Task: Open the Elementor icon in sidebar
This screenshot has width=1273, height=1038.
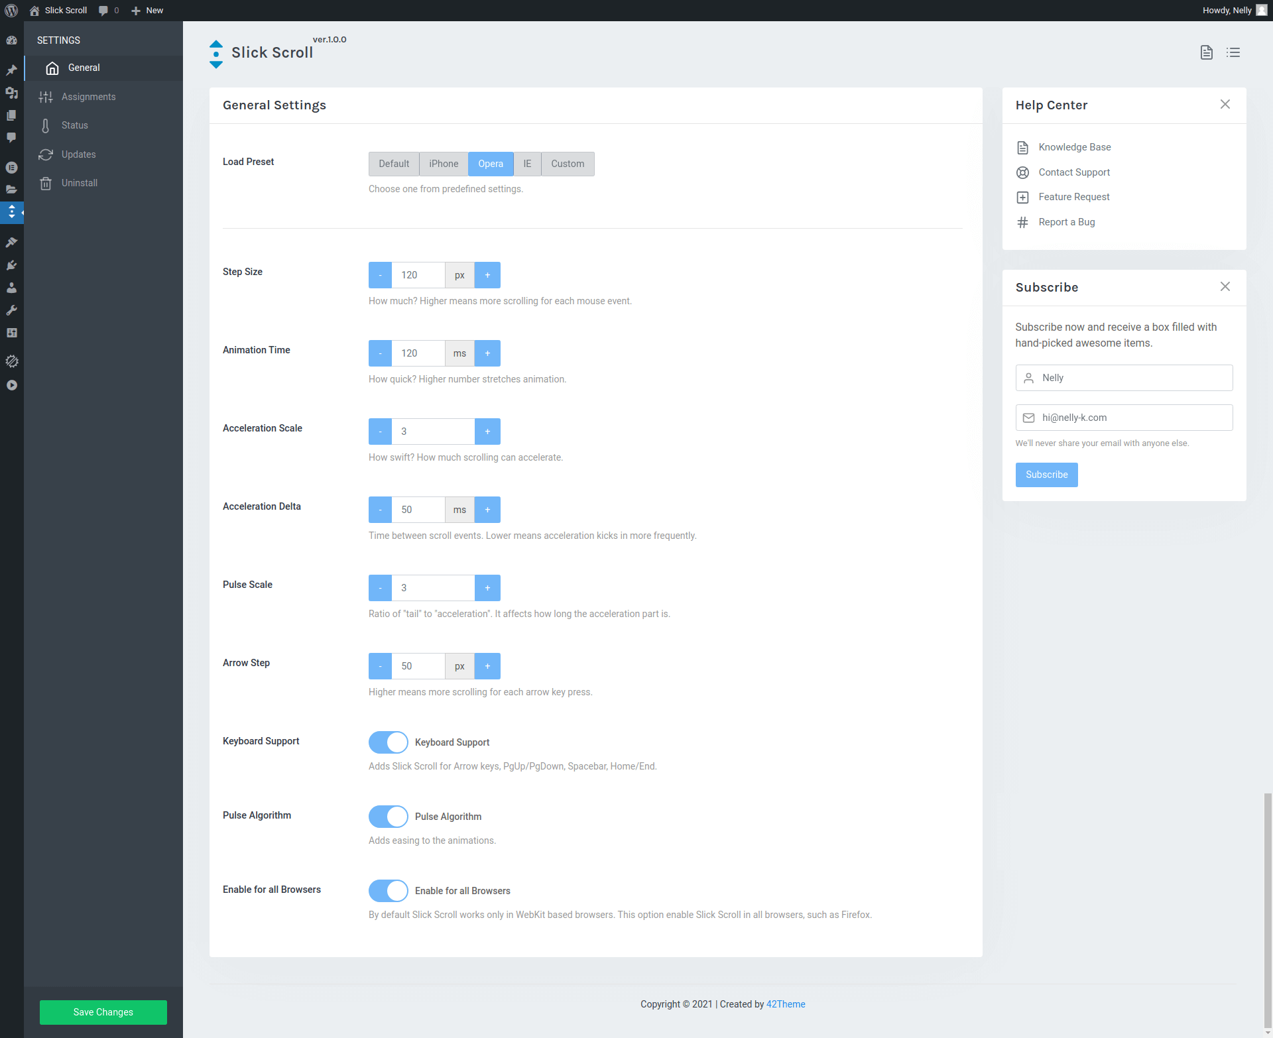Action: click(11, 167)
